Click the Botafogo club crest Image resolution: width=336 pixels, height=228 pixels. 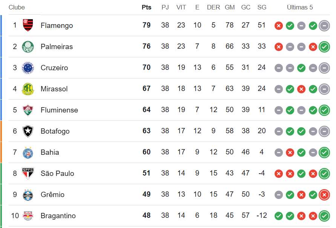pos(28,131)
